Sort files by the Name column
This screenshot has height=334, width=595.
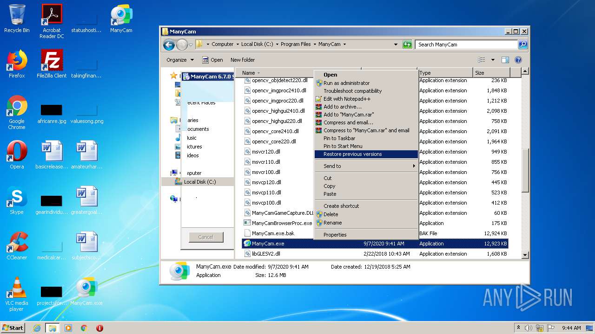274,73
